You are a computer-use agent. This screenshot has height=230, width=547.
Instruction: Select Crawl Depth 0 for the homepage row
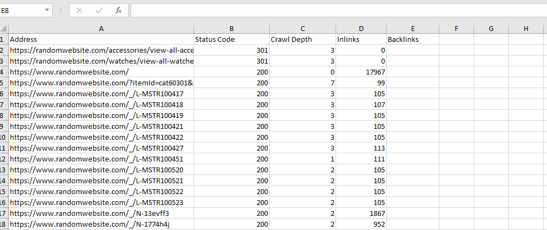pyautogui.click(x=302, y=72)
